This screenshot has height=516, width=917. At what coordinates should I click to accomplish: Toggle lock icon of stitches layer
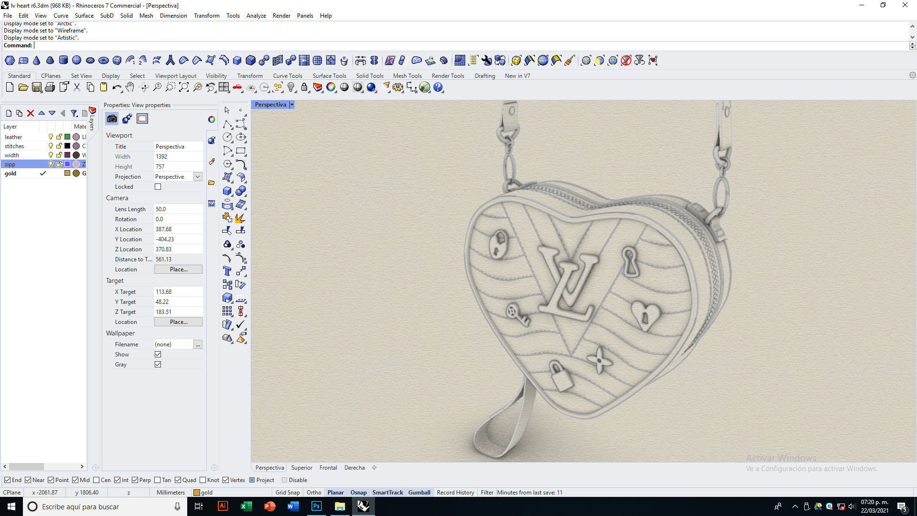[59, 146]
